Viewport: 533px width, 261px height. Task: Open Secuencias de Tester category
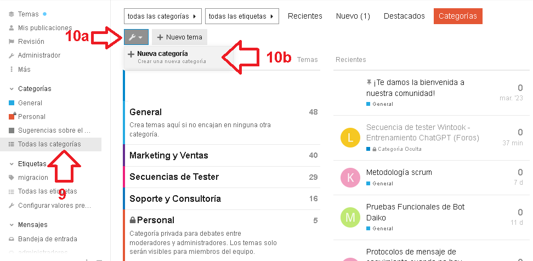click(174, 177)
